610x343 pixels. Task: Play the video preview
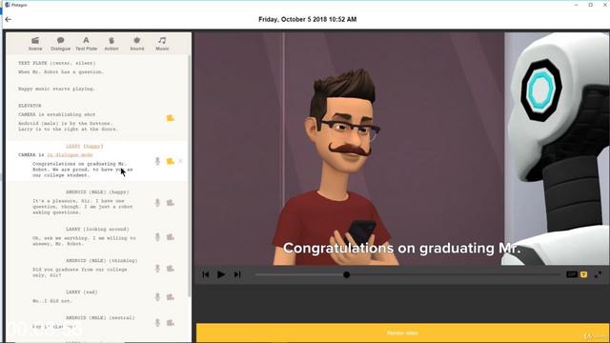click(x=221, y=274)
